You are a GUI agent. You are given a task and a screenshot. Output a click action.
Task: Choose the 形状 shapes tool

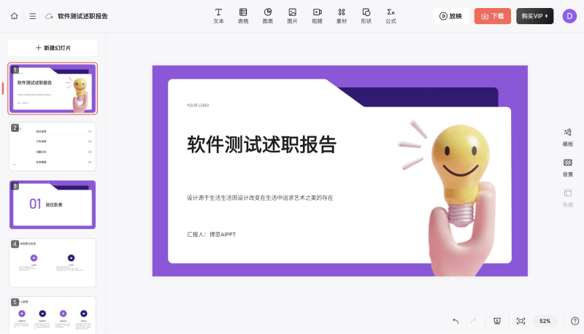[366, 15]
